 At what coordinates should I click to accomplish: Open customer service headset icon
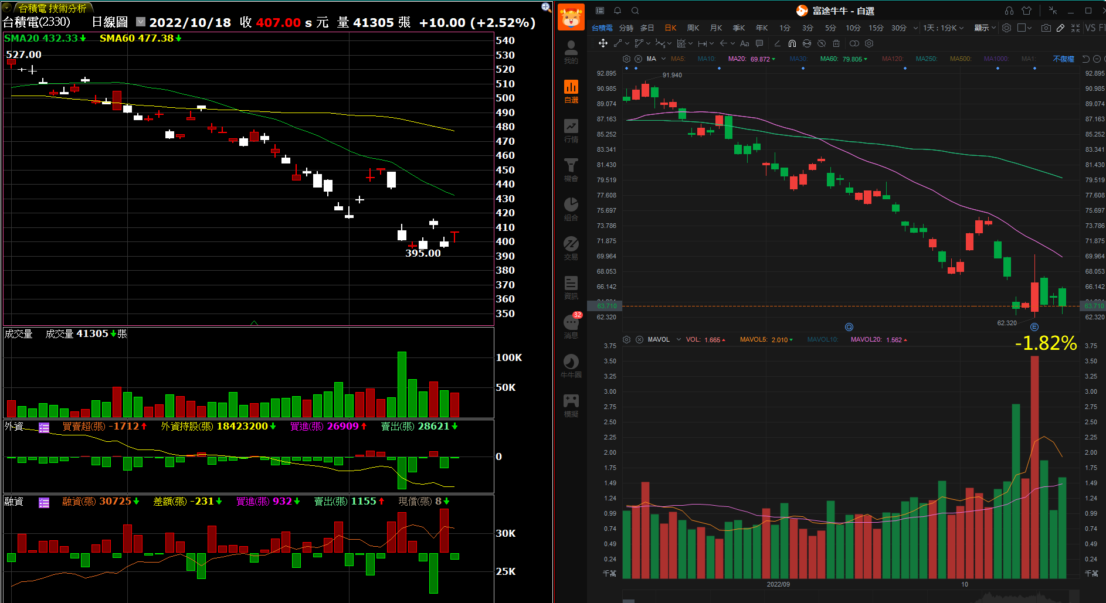[1009, 11]
